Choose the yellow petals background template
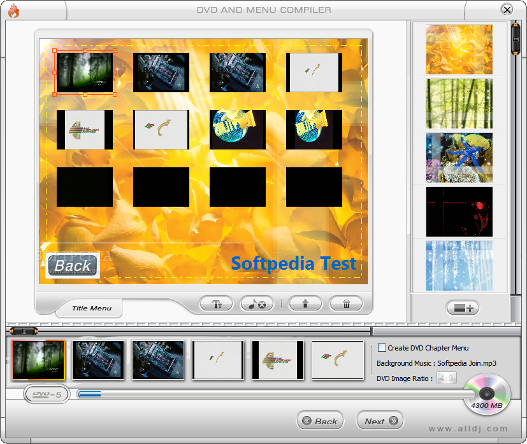 click(459, 50)
